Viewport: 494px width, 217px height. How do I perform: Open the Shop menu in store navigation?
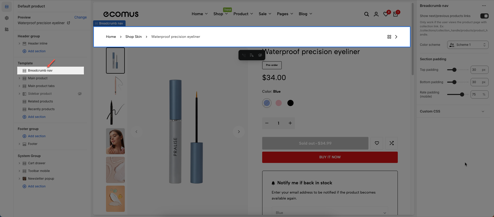point(220,14)
